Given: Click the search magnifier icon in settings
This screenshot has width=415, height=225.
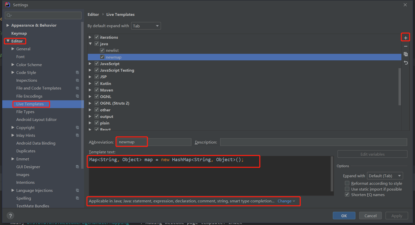Looking at the screenshot, I should pos(9,15).
